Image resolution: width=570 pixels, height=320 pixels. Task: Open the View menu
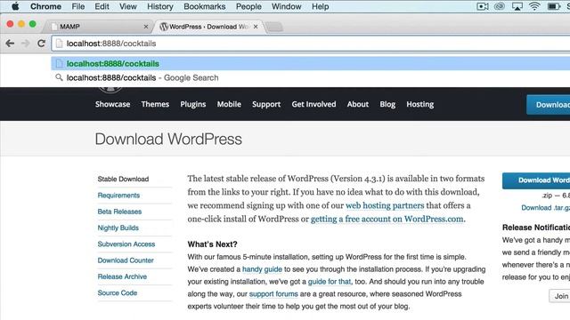click(128, 6)
